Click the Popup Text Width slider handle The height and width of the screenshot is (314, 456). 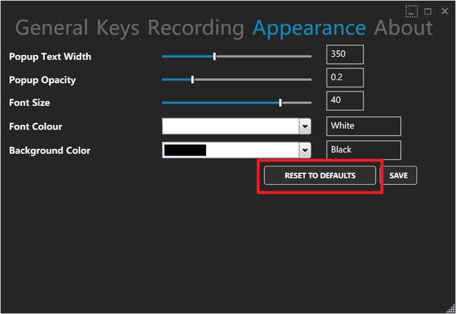pyautogui.click(x=214, y=56)
